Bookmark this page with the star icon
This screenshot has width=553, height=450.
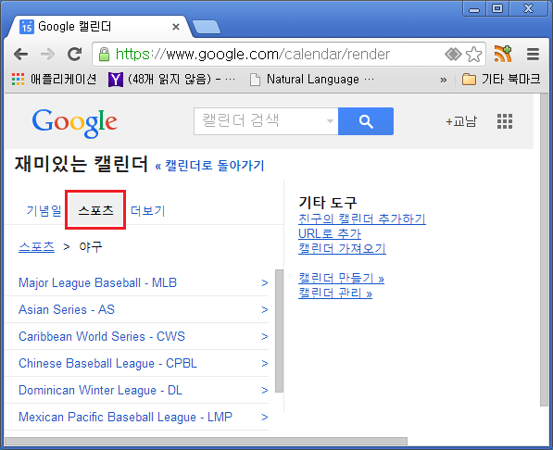473,54
